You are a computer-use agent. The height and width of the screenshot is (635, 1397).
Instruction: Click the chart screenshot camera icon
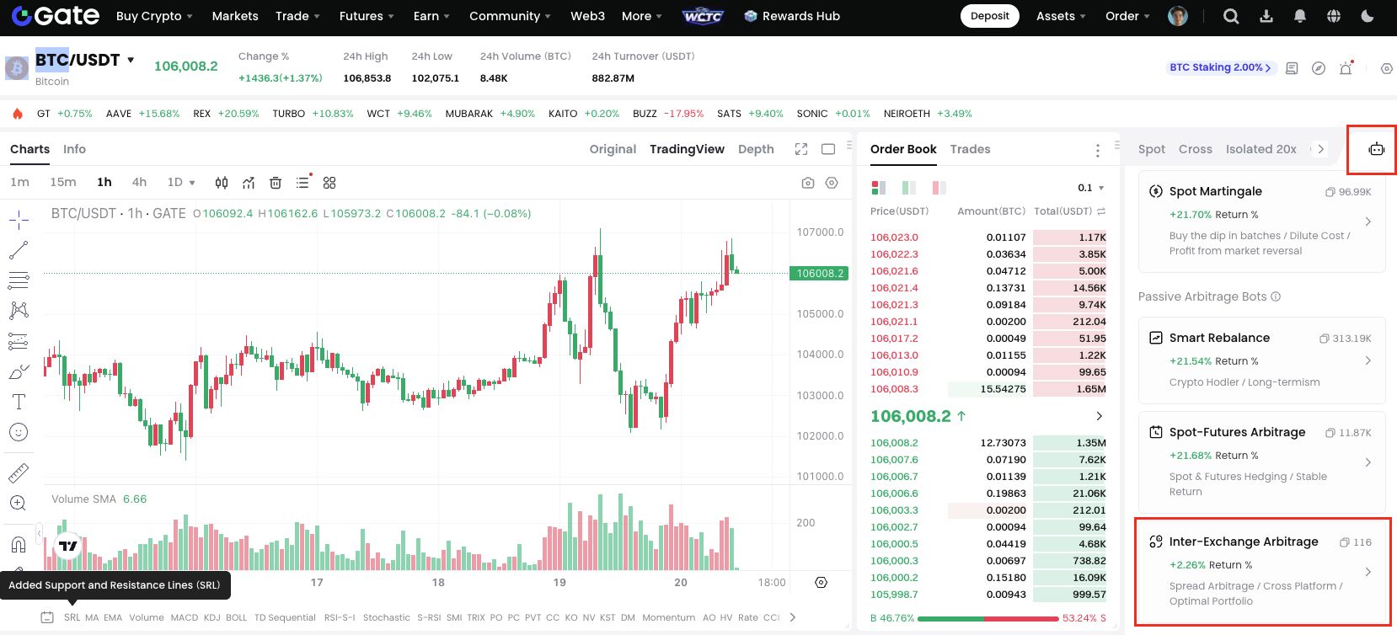(807, 183)
